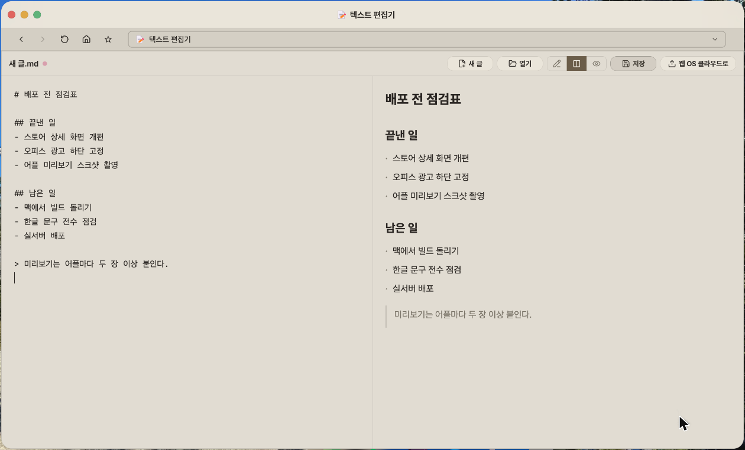Click preview heading 끝낸 일

tap(402, 135)
